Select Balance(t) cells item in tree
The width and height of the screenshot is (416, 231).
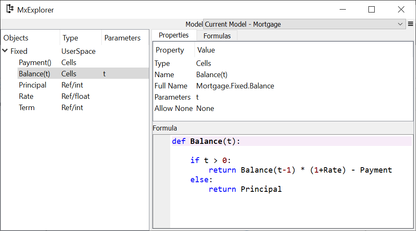coord(34,74)
